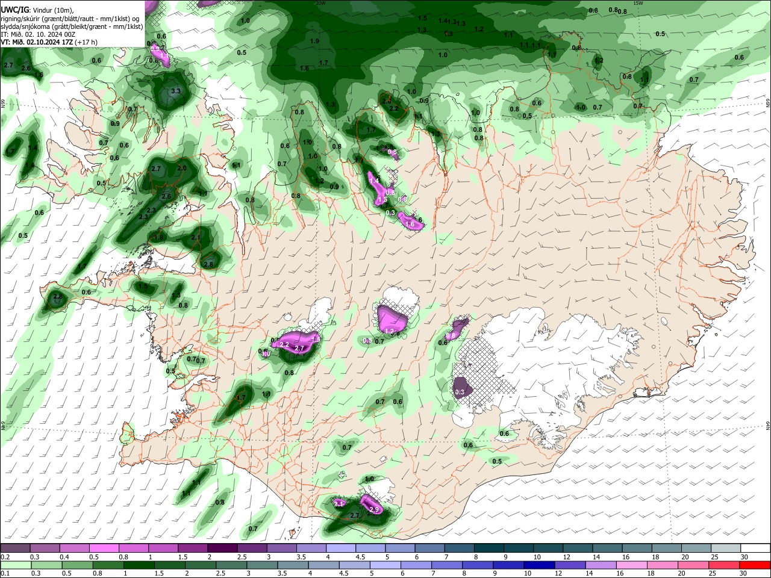Click the '2.9' value in the pink snow patch
This screenshot has width=771, height=578.
point(374,510)
